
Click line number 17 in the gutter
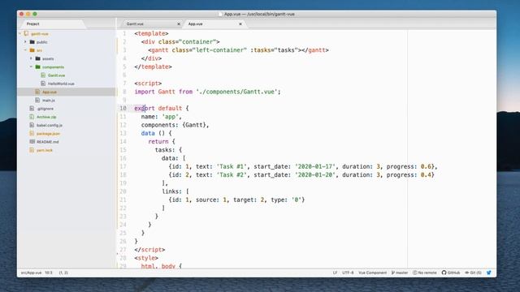(x=123, y=166)
